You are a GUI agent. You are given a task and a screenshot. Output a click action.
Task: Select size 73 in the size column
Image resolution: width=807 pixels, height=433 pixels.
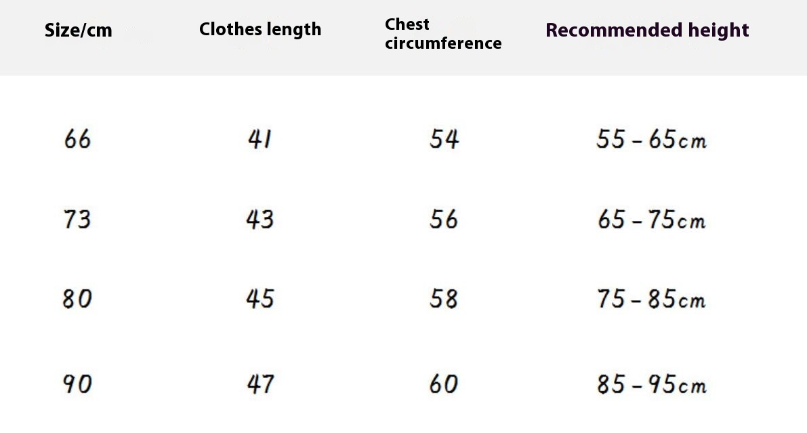click(77, 219)
